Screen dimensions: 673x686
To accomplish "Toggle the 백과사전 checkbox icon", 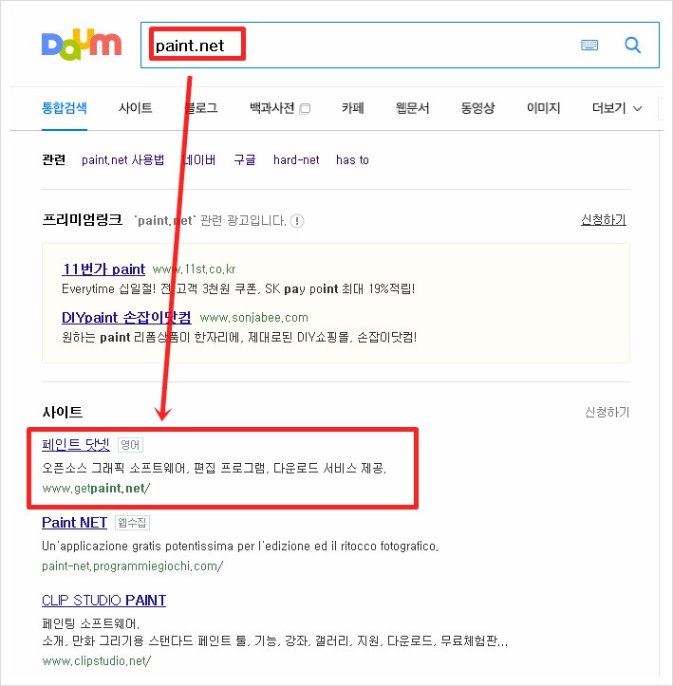I will click(x=305, y=108).
